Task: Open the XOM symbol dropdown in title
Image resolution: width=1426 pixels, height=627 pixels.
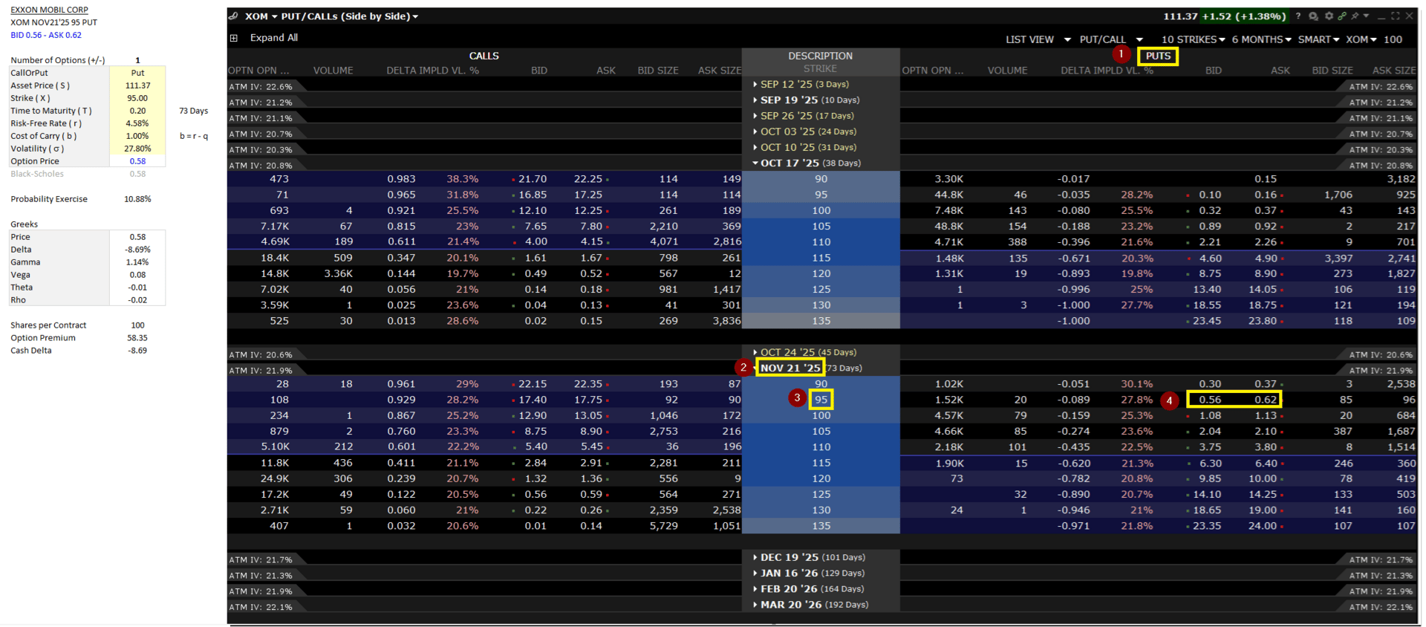Action: point(261,16)
